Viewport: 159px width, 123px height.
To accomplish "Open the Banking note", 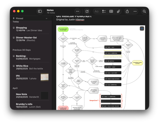I will click(31, 57).
